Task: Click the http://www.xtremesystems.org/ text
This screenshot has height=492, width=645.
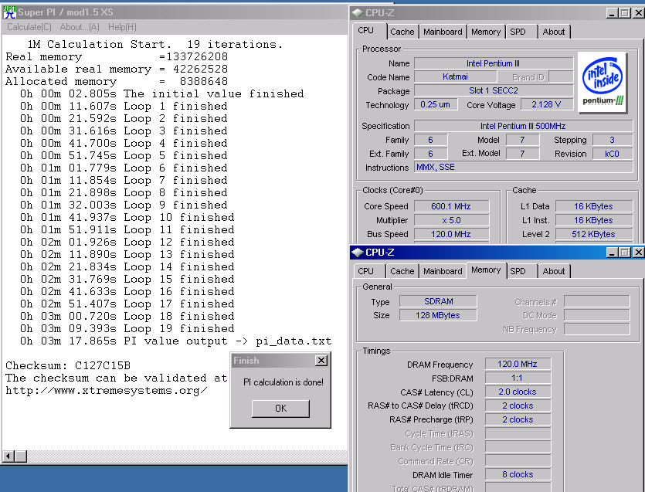Action: [106, 390]
